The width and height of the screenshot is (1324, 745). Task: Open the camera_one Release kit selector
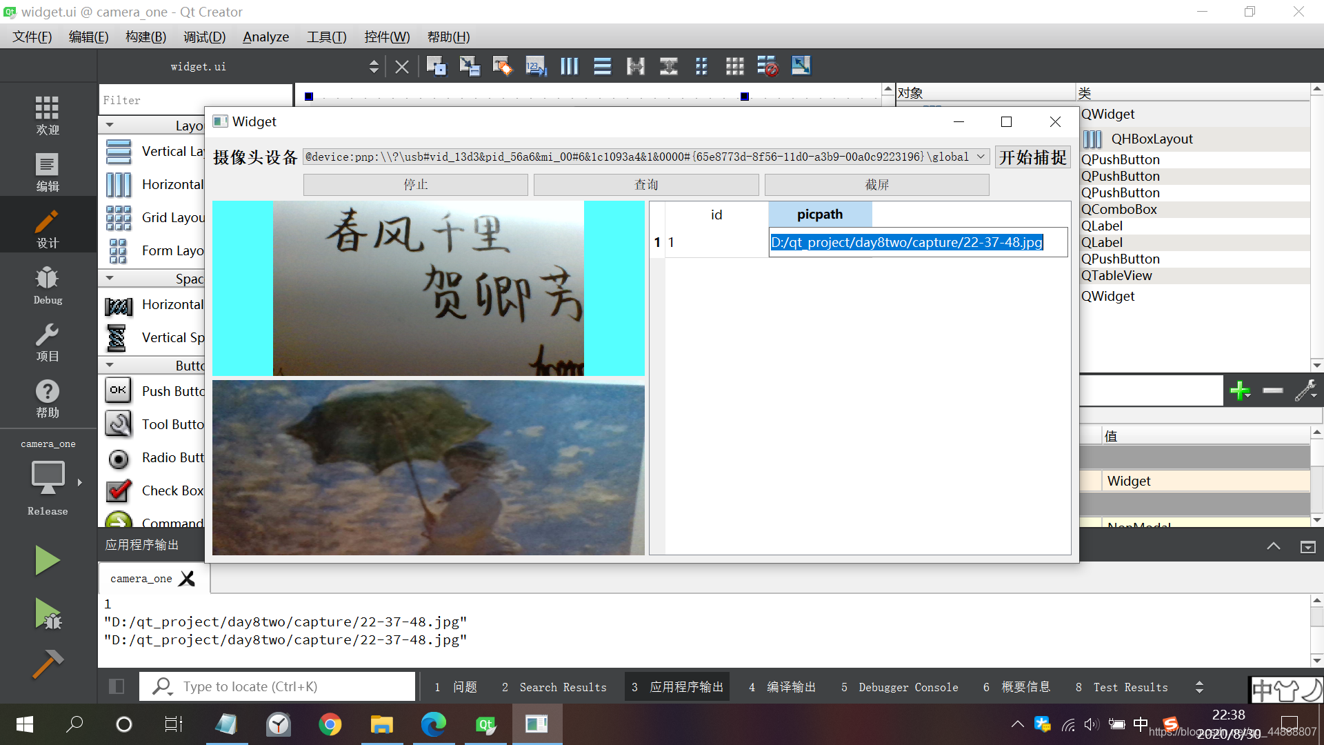[x=48, y=479]
